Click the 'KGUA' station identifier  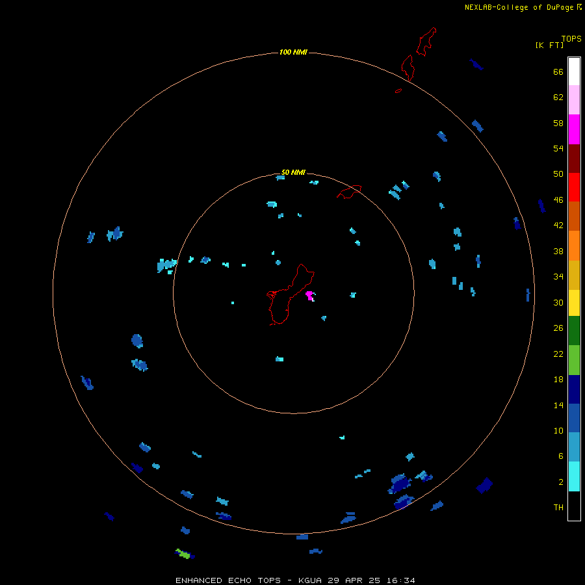tap(310, 580)
